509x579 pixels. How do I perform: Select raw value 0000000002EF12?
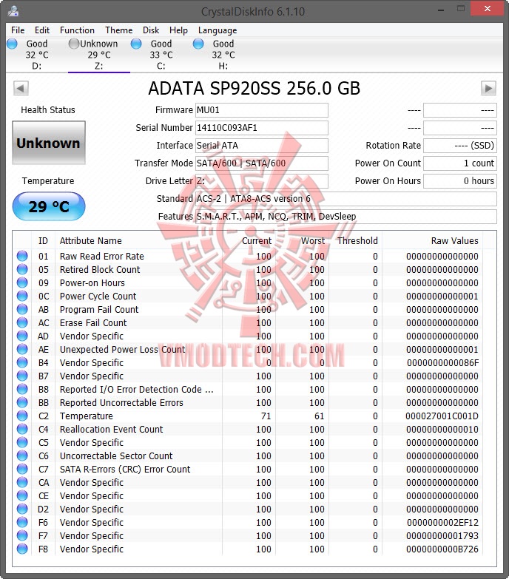click(442, 523)
